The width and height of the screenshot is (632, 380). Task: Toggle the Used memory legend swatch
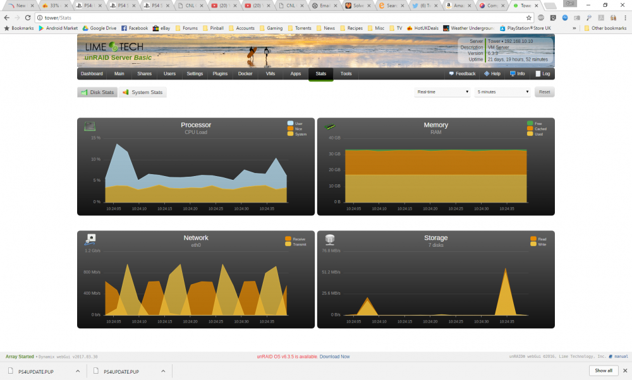(x=530, y=134)
